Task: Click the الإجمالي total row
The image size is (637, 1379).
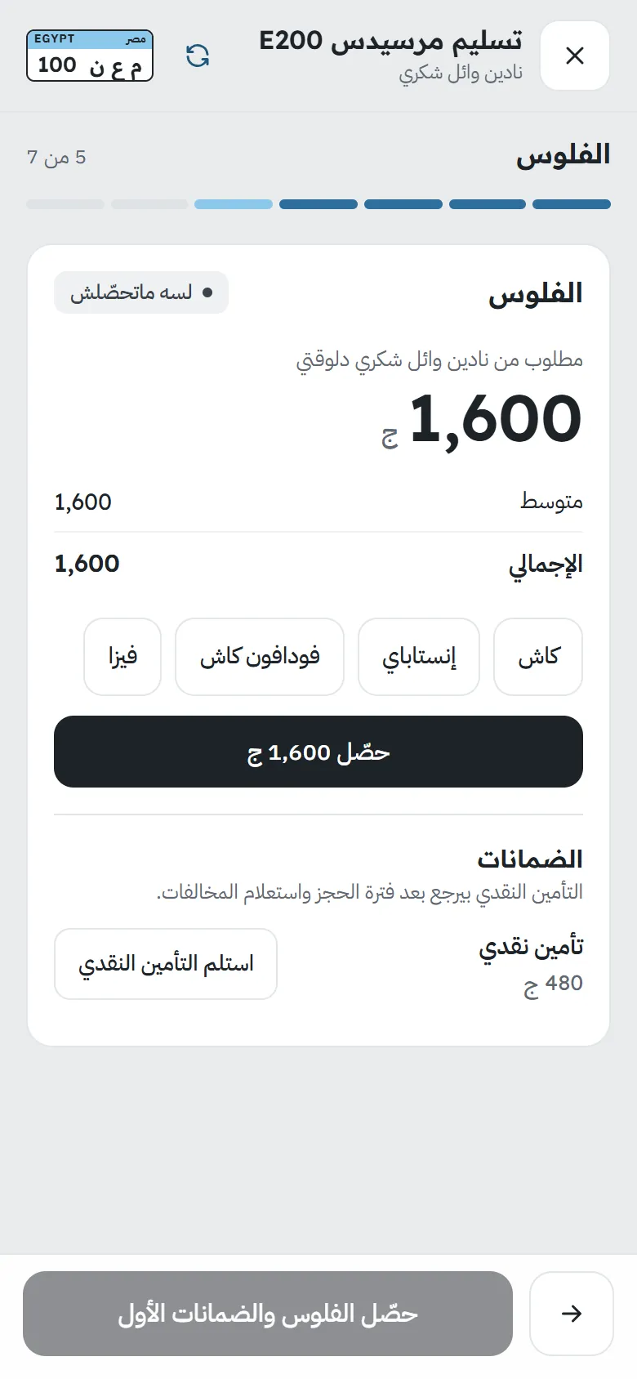Action: pos(318,564)
